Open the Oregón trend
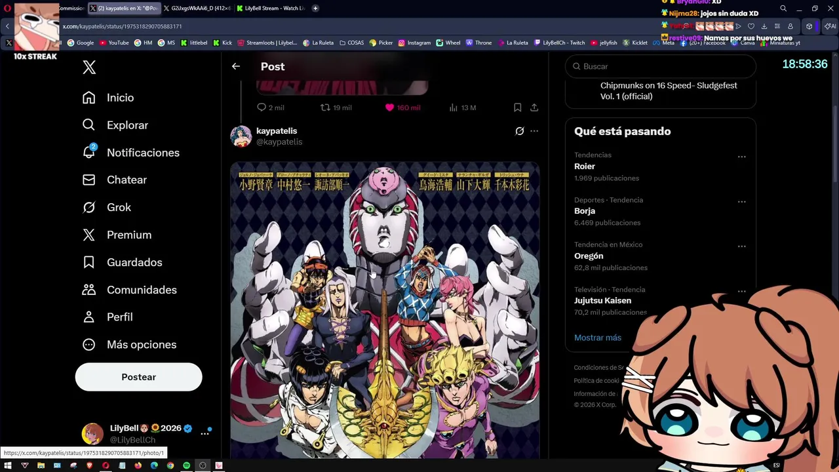 tap(589, 256)
